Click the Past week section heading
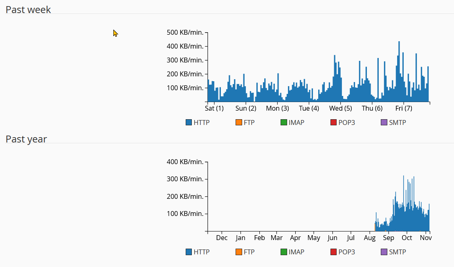 28,9
